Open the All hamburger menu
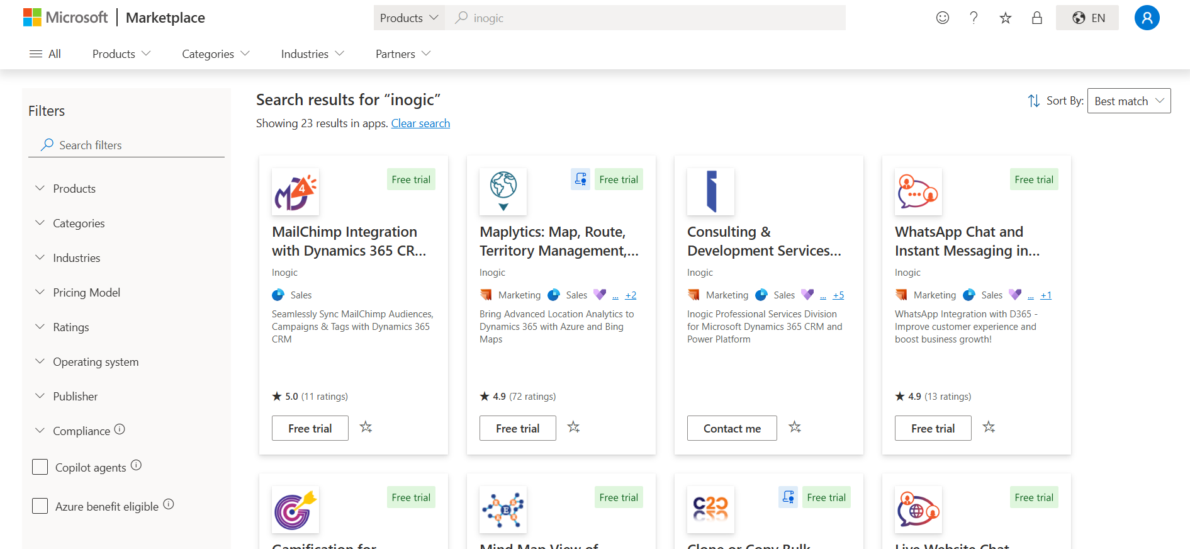Image resolution: width=1190 pixels, height=549 pixels. [45, 54]
